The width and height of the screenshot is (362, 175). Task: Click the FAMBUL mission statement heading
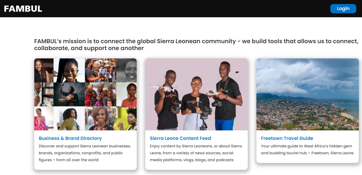[x=196, y=45]
